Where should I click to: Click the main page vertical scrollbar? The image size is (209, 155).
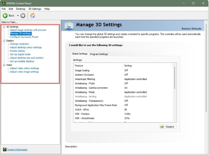[x=206, y=68]
